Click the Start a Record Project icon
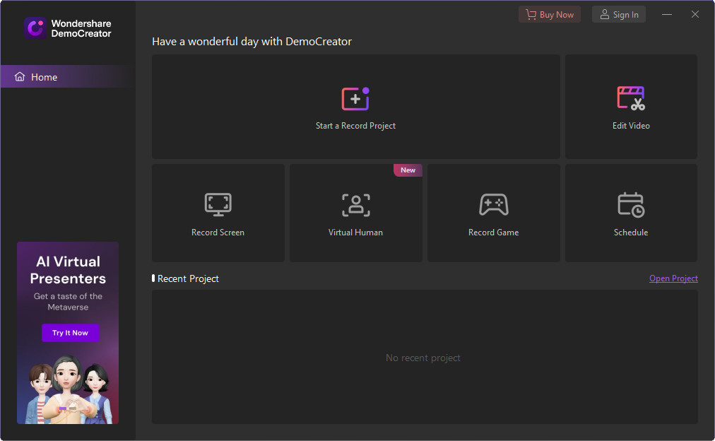Screen dimensions: 715x441 point(355,98)
